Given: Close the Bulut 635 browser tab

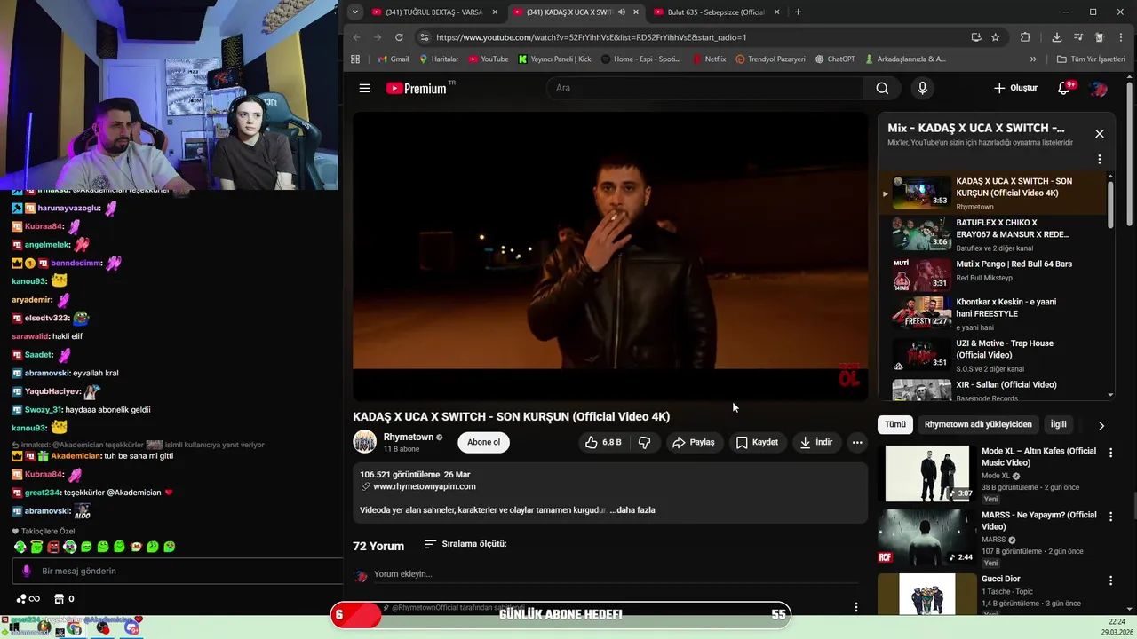Looking at the screenshot, I should [x=776, y=12].
